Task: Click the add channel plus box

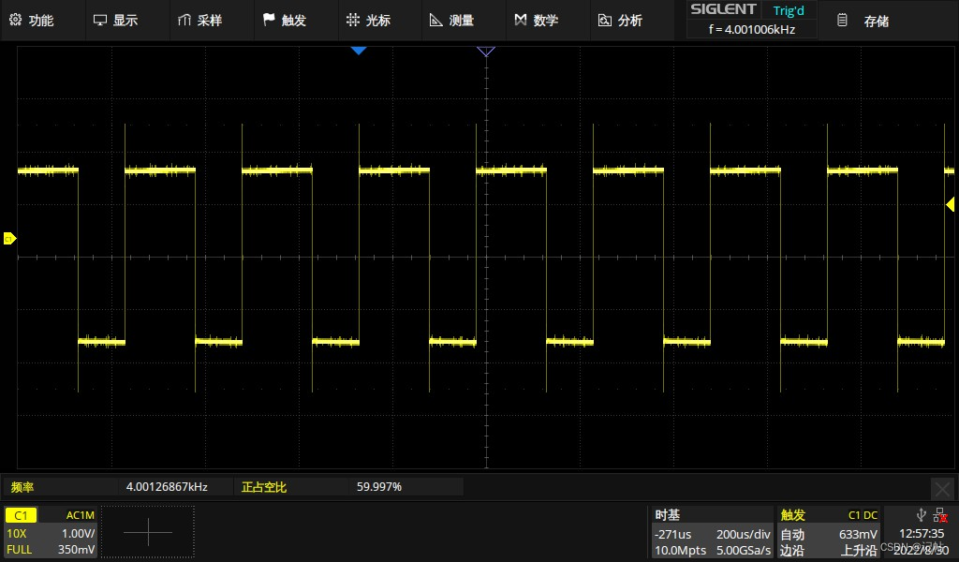Action: point(148,532)
